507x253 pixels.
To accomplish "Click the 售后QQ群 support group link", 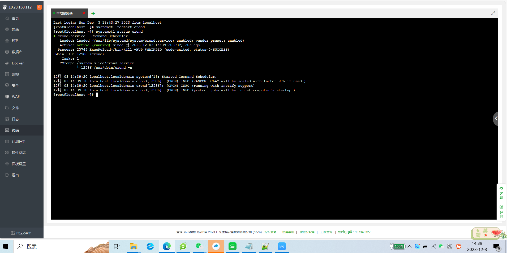I will pyautogui.click(x=354, y=232).
